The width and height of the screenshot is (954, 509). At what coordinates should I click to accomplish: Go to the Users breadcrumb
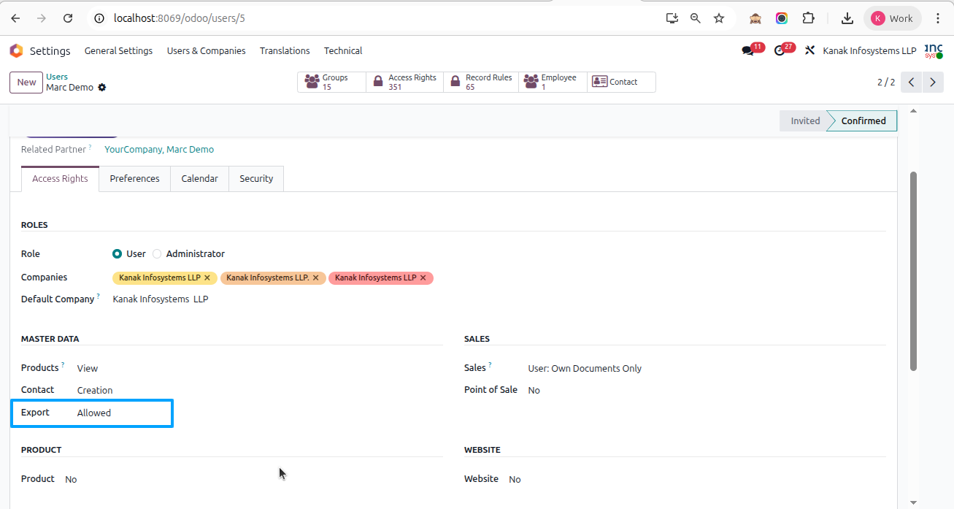tap(57, 77)
